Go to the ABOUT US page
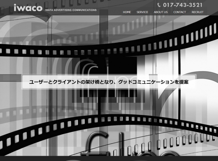218x161 pixels. tap(160, 12)
